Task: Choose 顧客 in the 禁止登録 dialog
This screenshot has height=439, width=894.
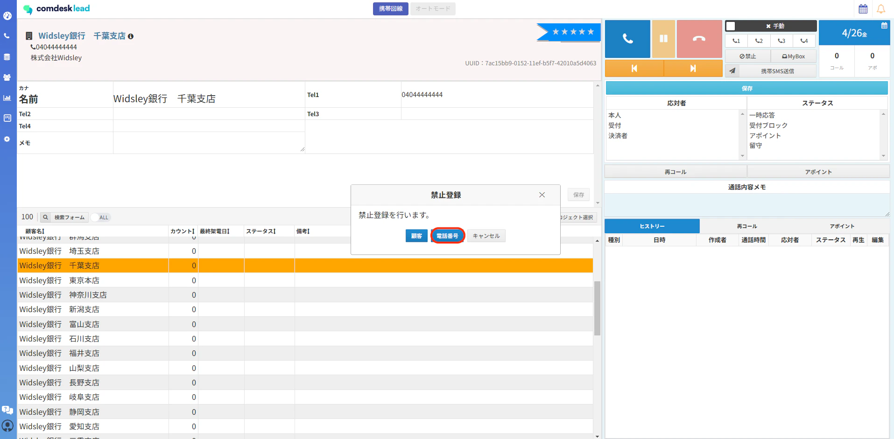Action: (x=416, y=236)
